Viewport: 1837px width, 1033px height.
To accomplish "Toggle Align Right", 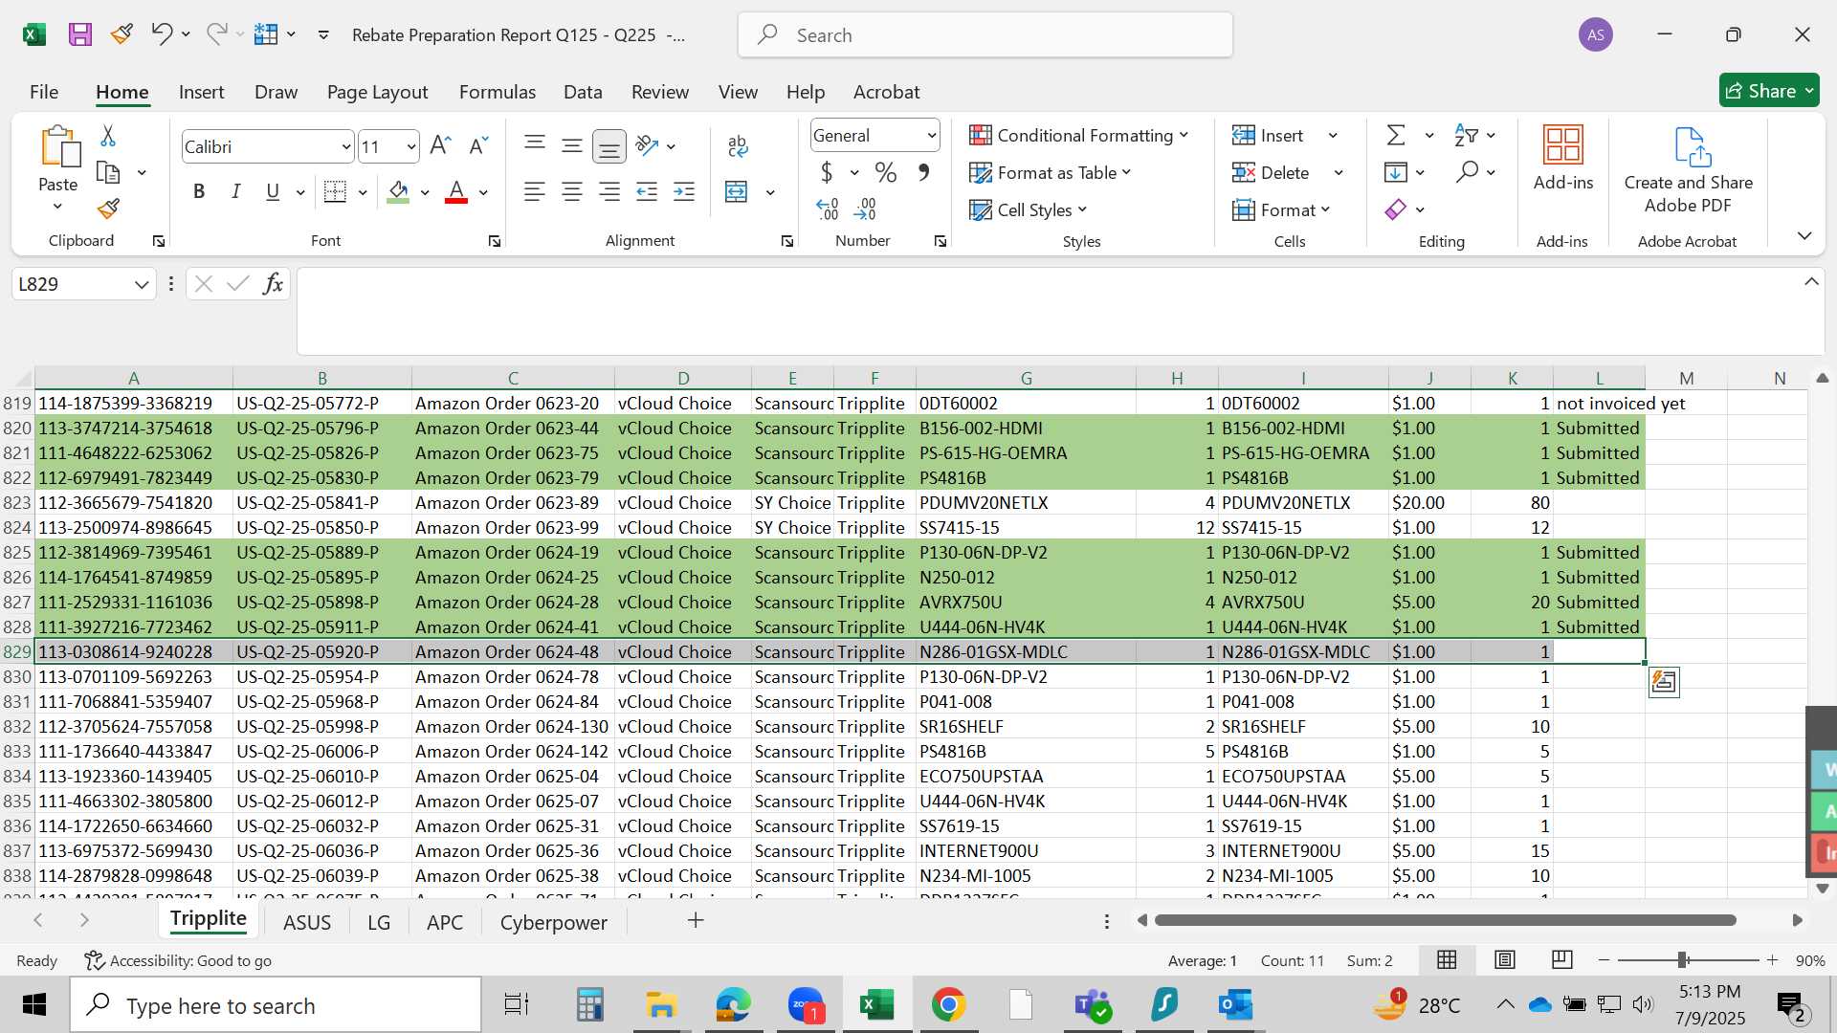I will [609, 192].
